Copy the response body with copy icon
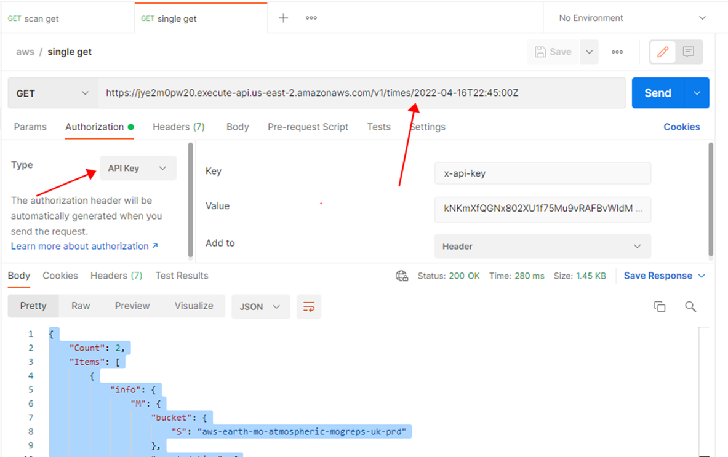The image size is (728, 457). [660, 307]
